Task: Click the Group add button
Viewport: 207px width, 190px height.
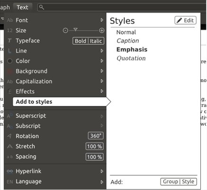Action: point(171,181)
